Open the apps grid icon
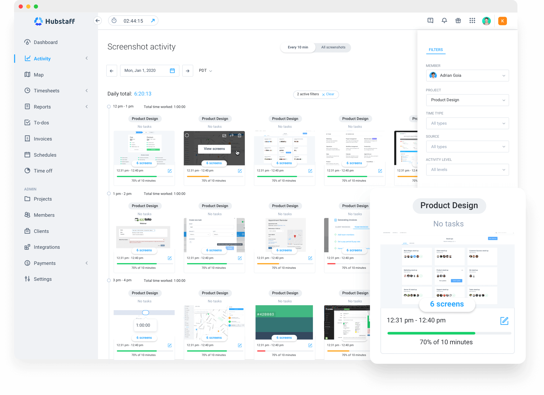 point(472,21)
